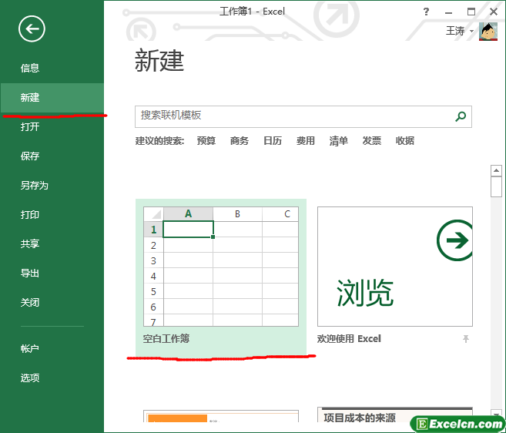Viewport: 506px width, 433px height.
Task: Click the back arrow circle icon
Action: [32, 29]
